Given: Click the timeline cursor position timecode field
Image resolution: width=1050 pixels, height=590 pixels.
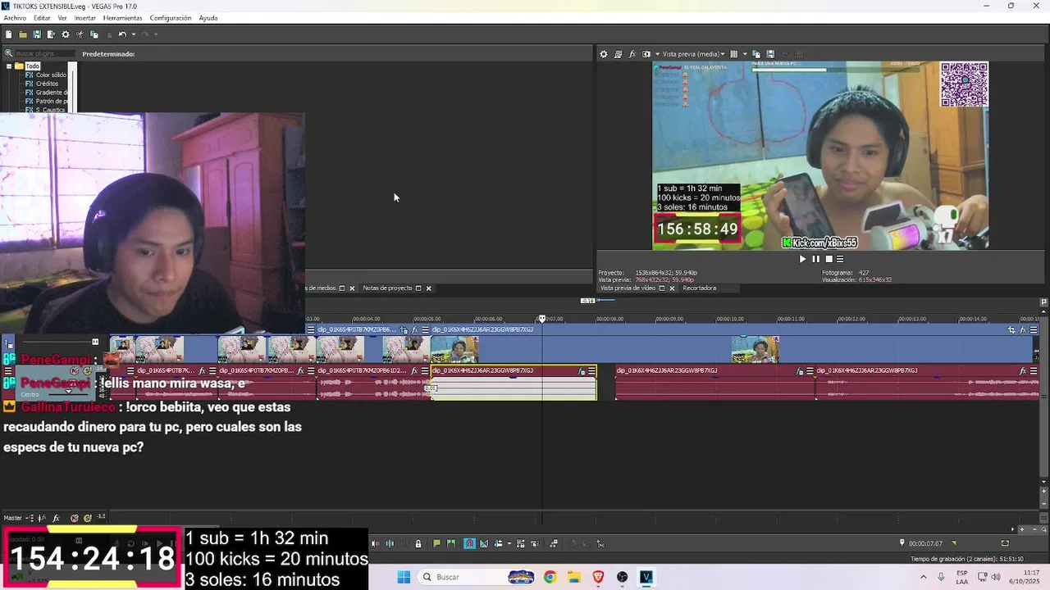Looking at the screenshot, I should [x=925, y=543].
